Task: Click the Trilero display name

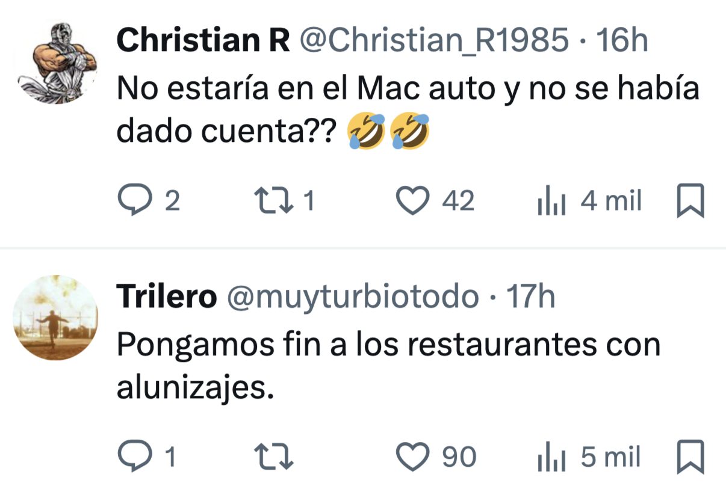Action: (166, 297)
